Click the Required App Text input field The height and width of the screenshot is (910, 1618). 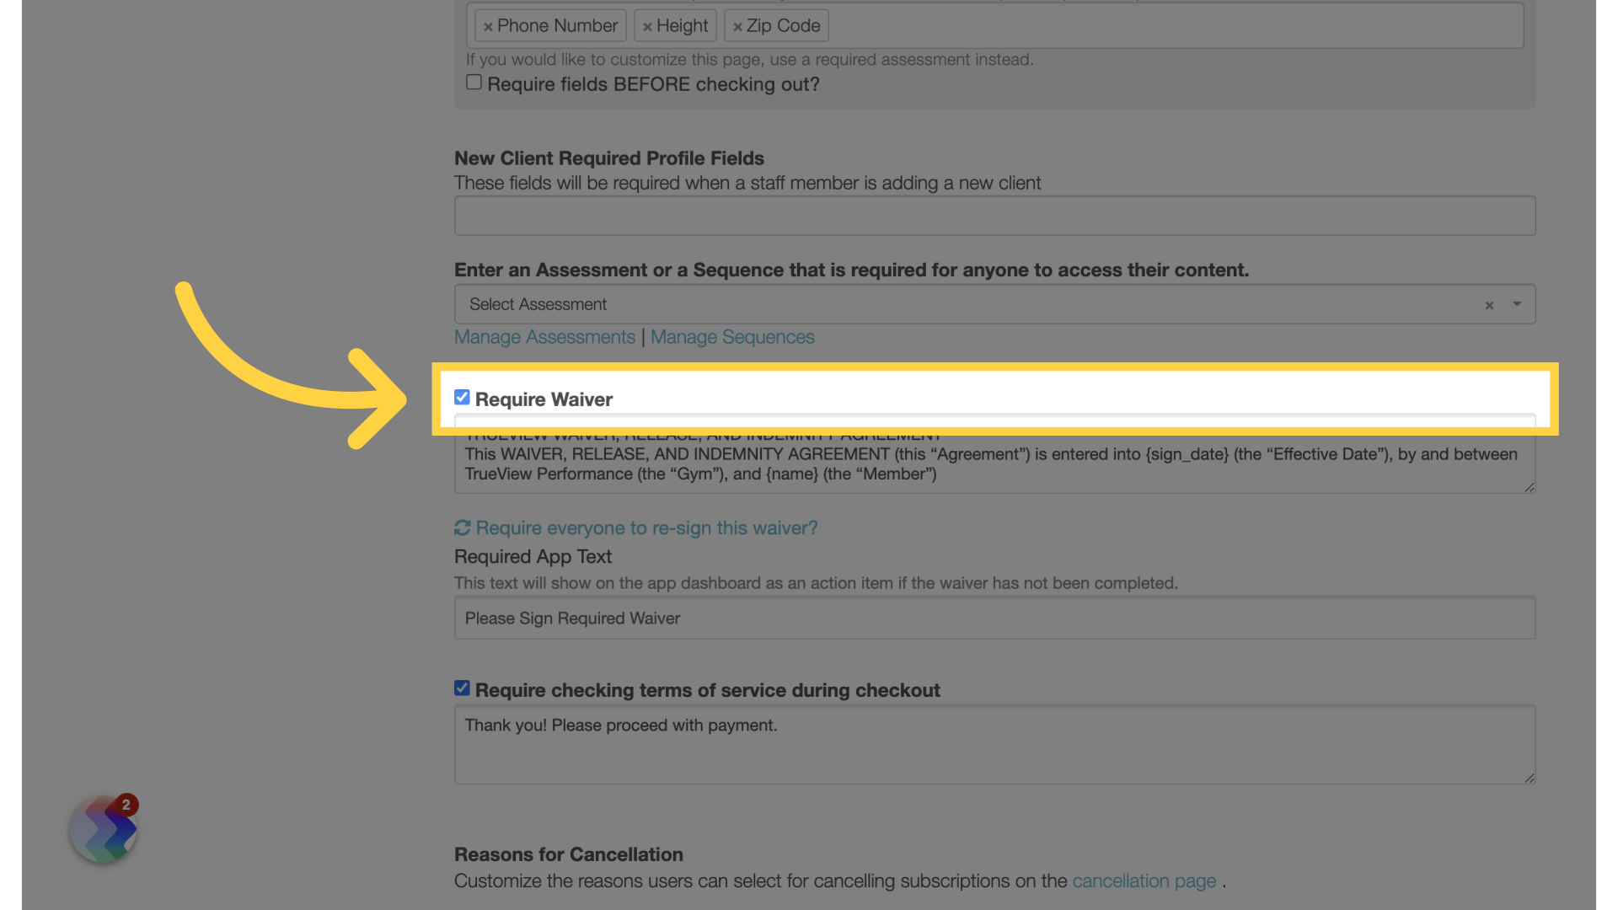click(x=994, y=618)
